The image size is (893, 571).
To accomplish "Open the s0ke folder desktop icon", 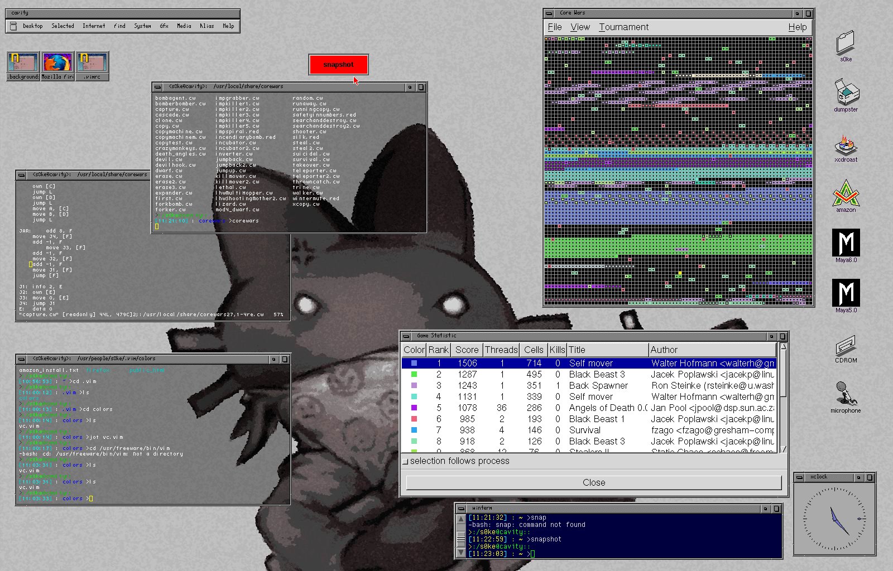I will click(x=846, y=43).
